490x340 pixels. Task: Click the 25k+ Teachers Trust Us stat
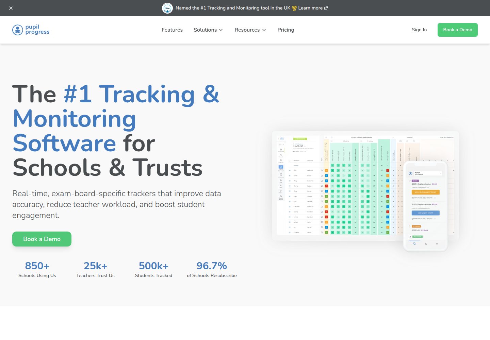(x=95, y=269)
